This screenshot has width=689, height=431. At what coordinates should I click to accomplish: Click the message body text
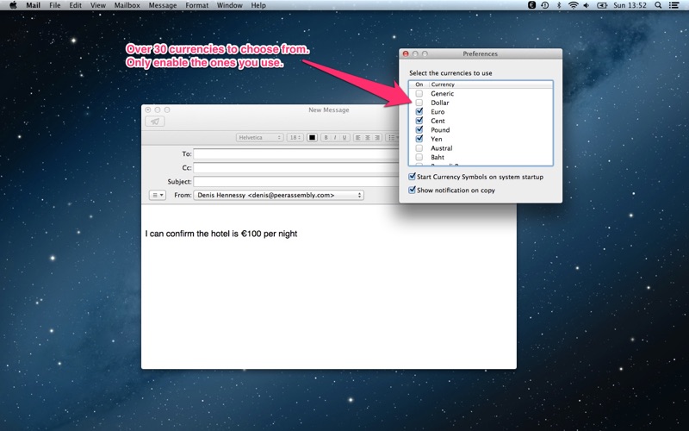click(221, 234)
